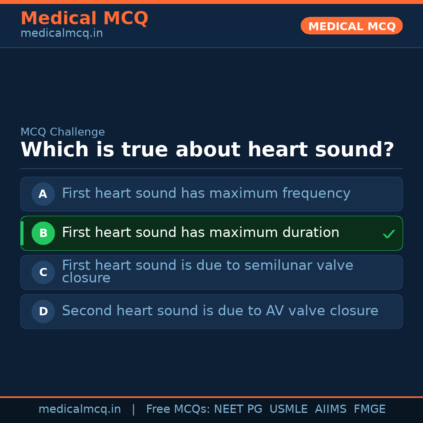Screen dimensions: 423x423
Task: Open the medicalmcq.in link in the footer
Action: point(80,409)
